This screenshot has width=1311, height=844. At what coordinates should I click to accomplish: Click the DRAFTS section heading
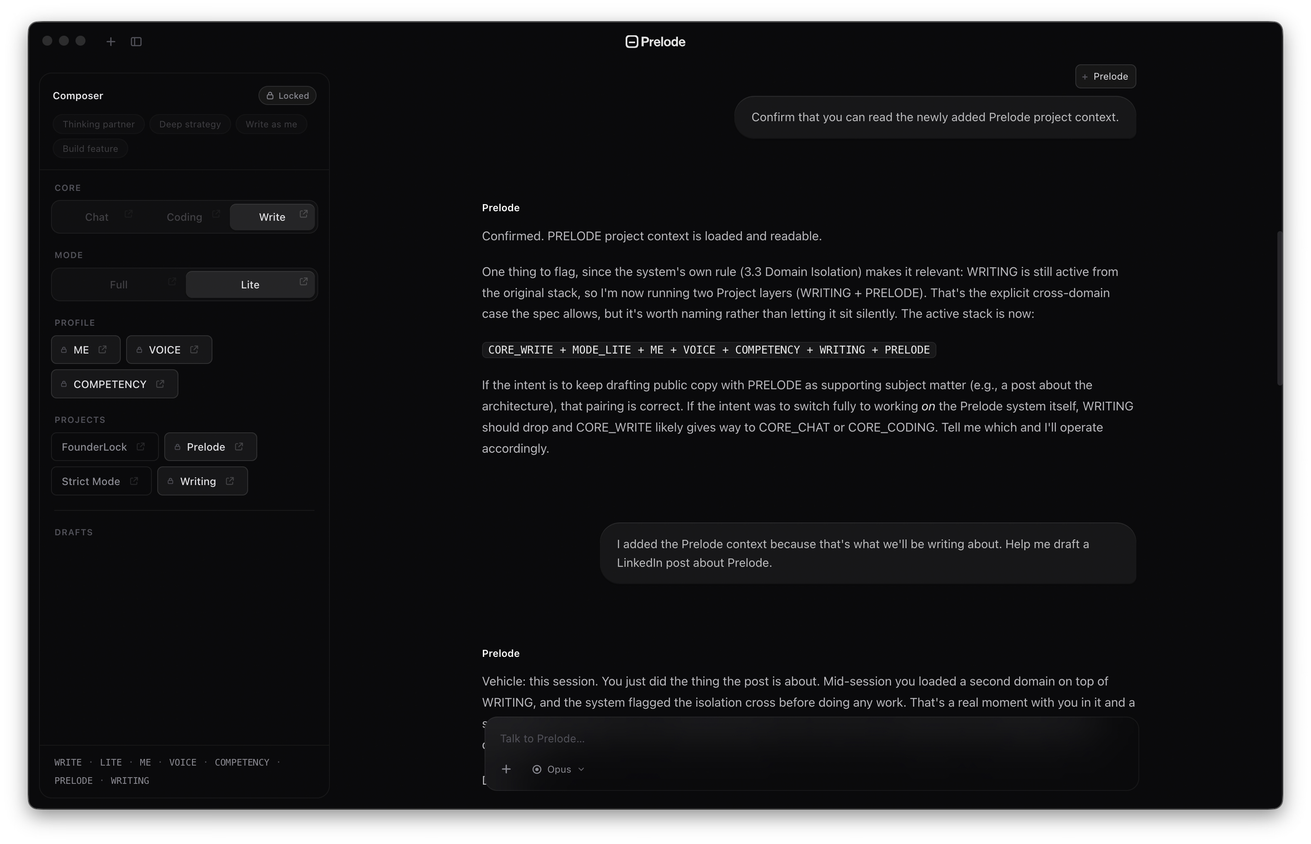pos(74,532)
